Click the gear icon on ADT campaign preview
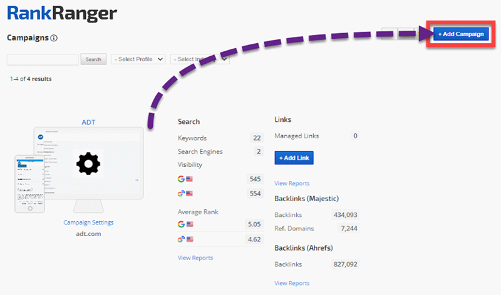This screenshot has height=295, width=501. (88, 164)
